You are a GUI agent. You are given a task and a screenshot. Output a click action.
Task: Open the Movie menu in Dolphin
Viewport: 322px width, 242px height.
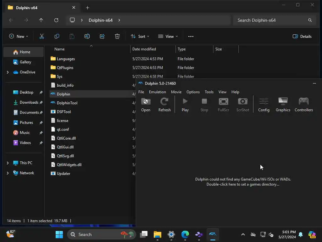176,92
